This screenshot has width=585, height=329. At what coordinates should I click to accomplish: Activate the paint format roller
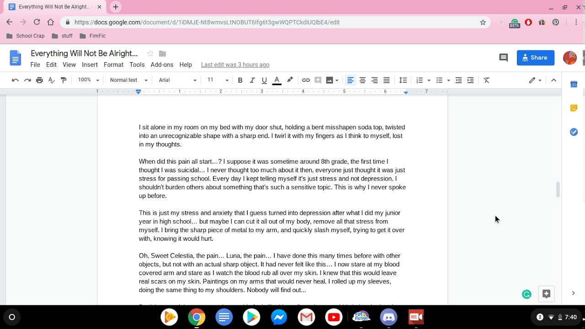click(64, 80)
